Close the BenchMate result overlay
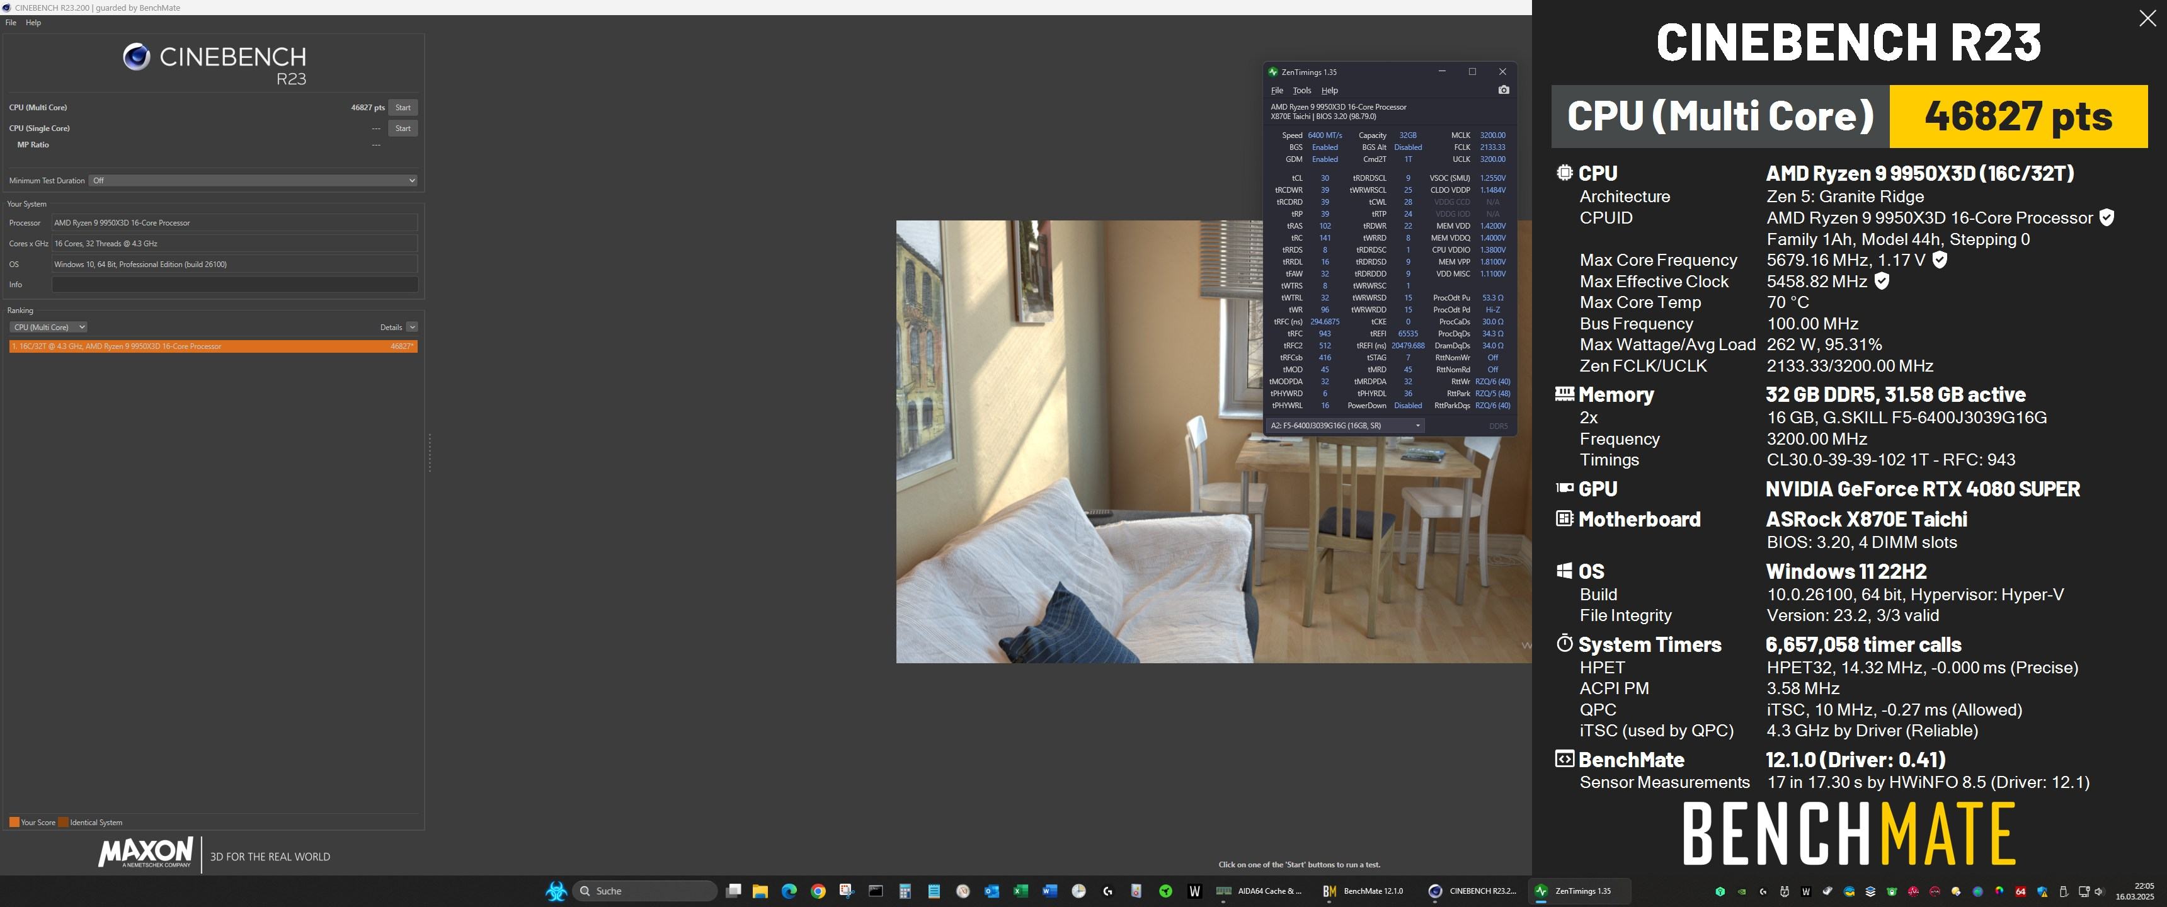Viewport: 2167px width, 907px height. click(x=2147, y=20)
